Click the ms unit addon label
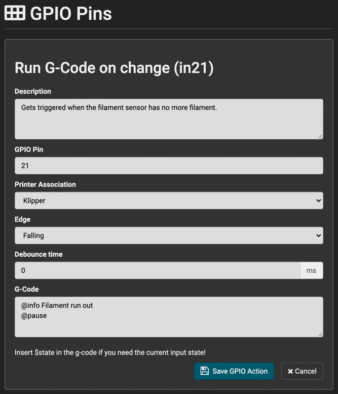The width and height of the screenshot is (338, 394). tap(311, 270)
